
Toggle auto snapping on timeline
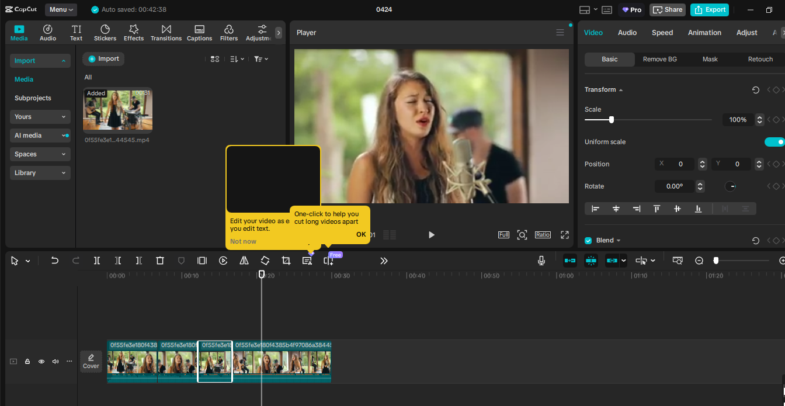tap(591, 261)
